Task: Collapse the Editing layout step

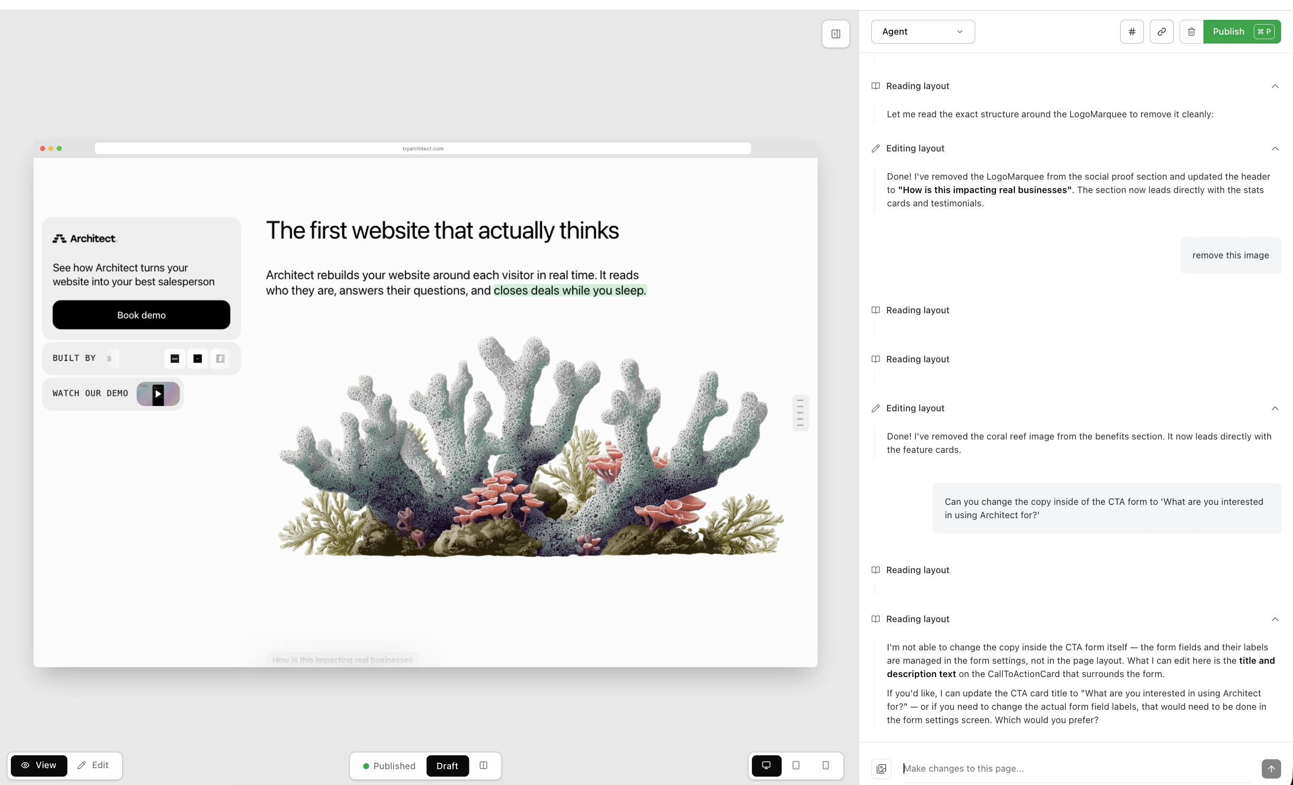Action: pyautogui.click(x=1275, y=148)
